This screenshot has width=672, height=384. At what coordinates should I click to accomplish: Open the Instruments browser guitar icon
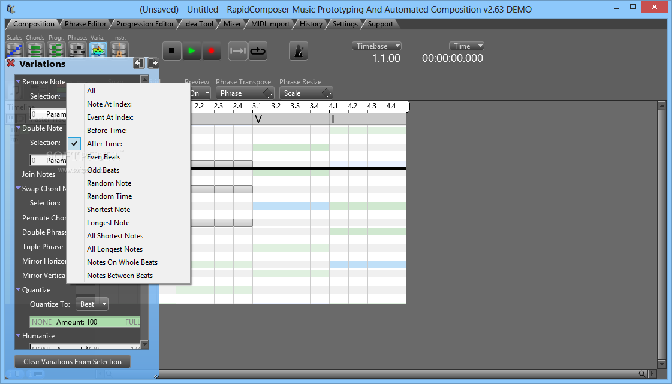pos(119,50)
